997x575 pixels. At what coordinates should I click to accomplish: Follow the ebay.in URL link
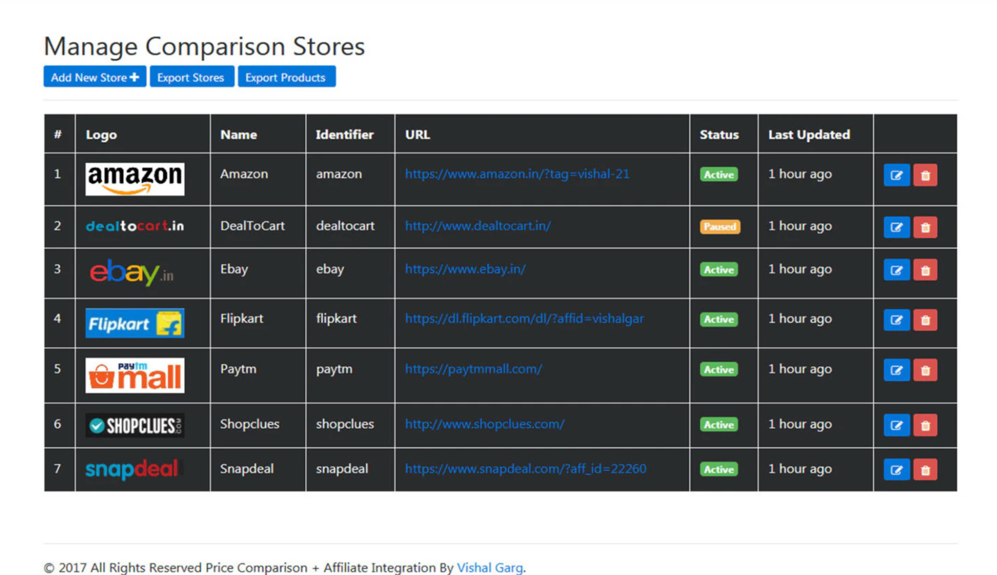tap(465, 269)
